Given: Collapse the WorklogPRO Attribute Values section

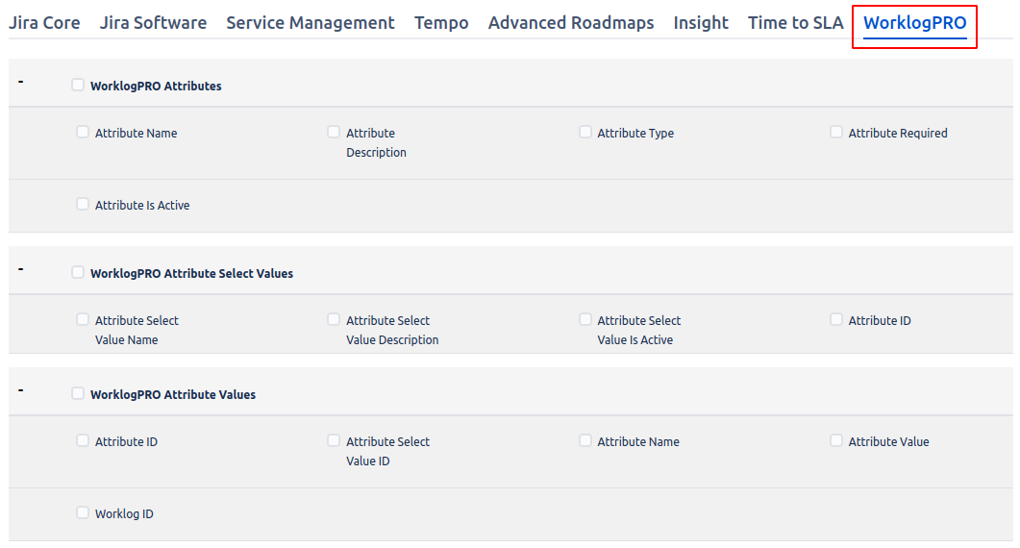Looking at the screenshot, I should click(20, 390).
